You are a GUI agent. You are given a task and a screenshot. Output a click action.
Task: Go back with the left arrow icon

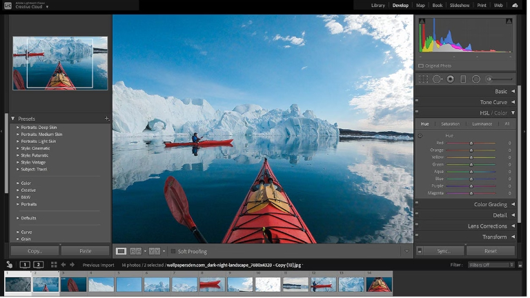click(x=63, y=265)
